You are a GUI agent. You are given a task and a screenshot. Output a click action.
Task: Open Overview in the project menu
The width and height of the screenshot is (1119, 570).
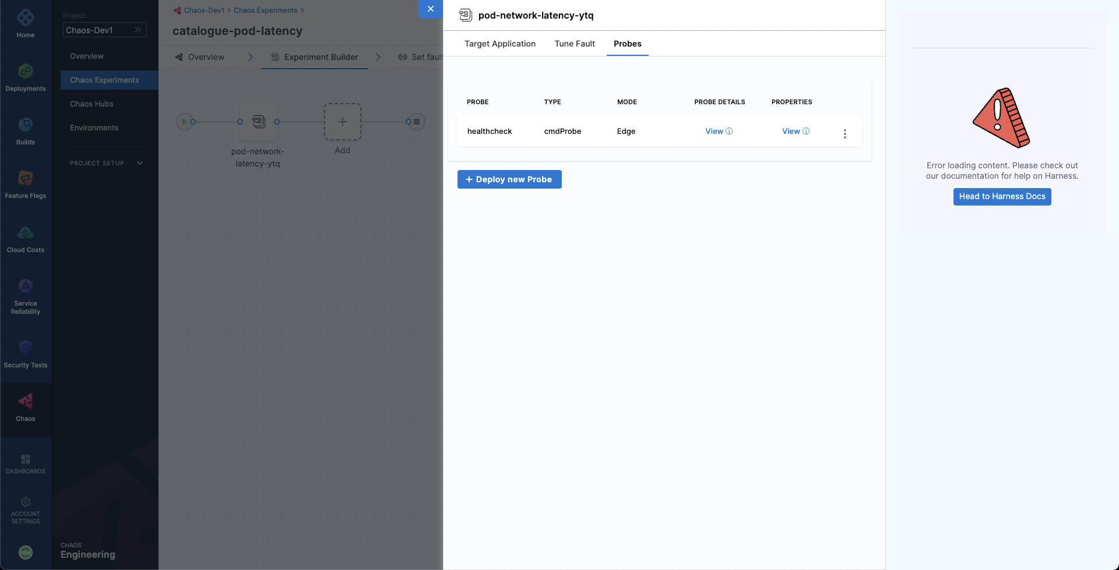tap(87, 56)
